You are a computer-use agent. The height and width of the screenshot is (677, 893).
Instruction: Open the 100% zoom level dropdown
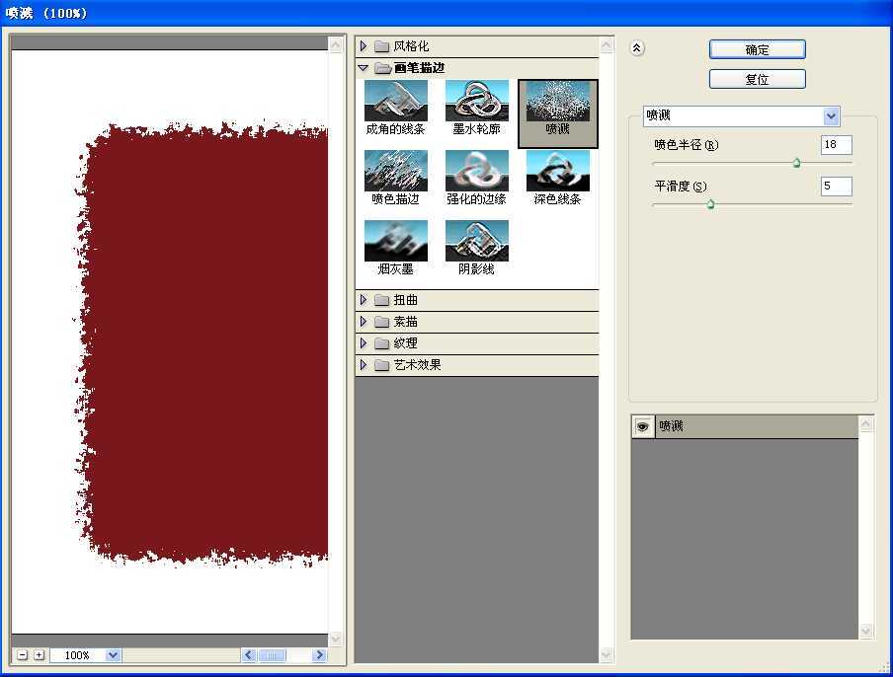click(112, 655)
